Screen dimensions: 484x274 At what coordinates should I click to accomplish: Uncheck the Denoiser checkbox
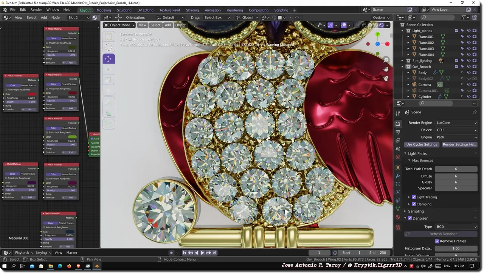(410, 218)
